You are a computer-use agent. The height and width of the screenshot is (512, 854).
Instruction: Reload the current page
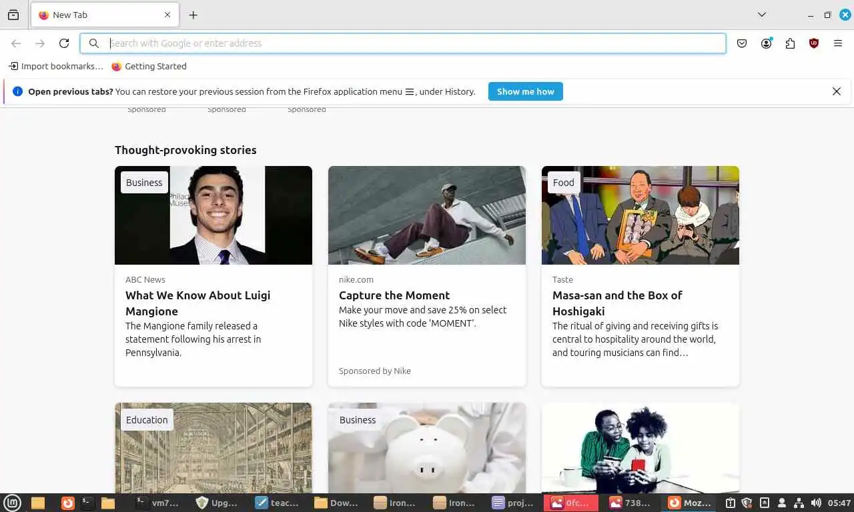point(64,43)
